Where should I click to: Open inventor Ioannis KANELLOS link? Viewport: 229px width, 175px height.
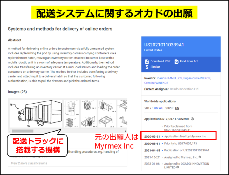coord(169,78)
